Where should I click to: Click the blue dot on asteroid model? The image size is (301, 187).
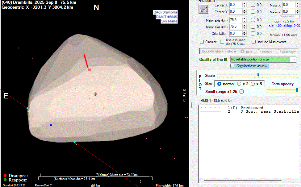click(51, 125)
